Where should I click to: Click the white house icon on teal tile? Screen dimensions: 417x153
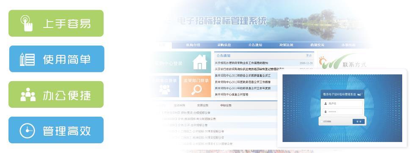pos(200,62)
